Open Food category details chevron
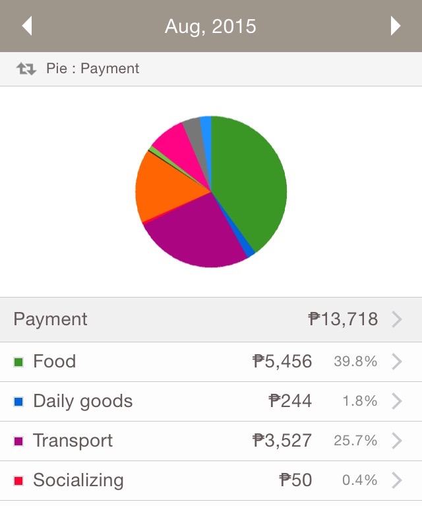The image size is (422, 506). 397,362
